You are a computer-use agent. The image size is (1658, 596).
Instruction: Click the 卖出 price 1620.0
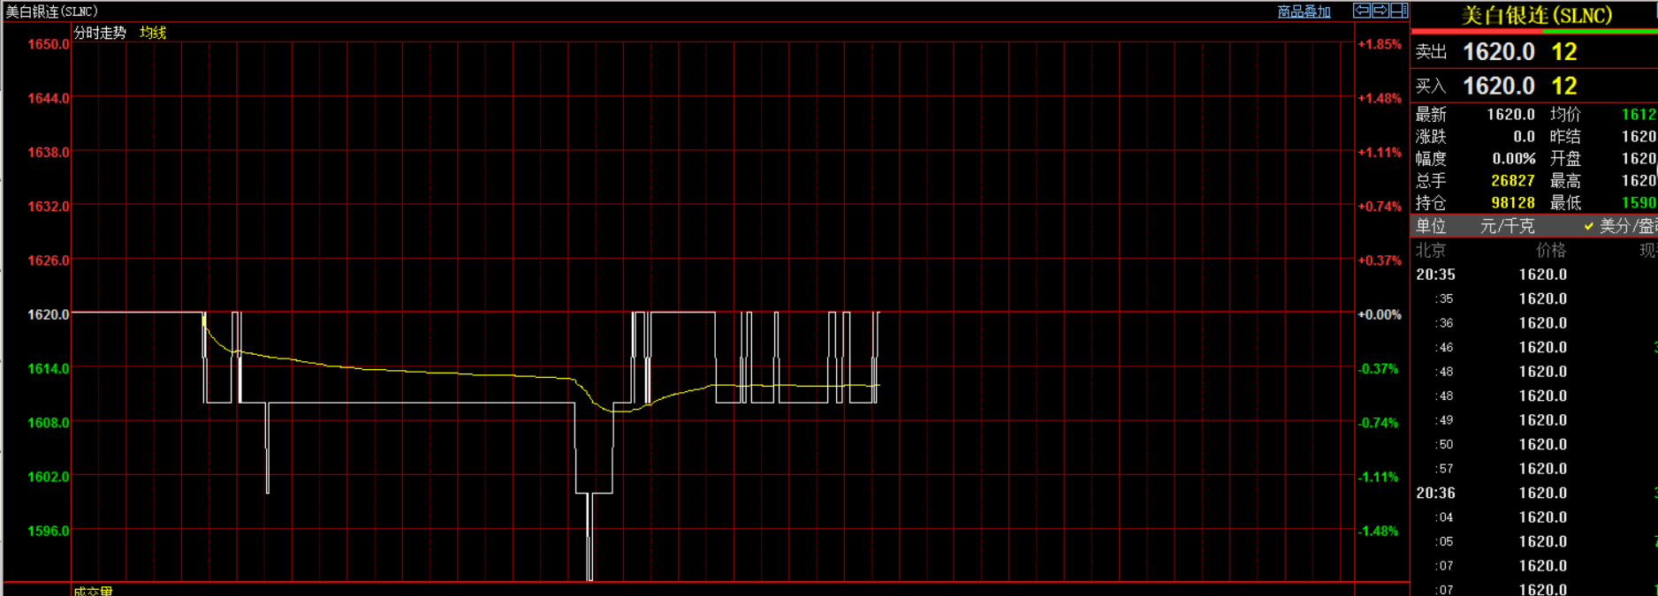tap(1499, 52)
